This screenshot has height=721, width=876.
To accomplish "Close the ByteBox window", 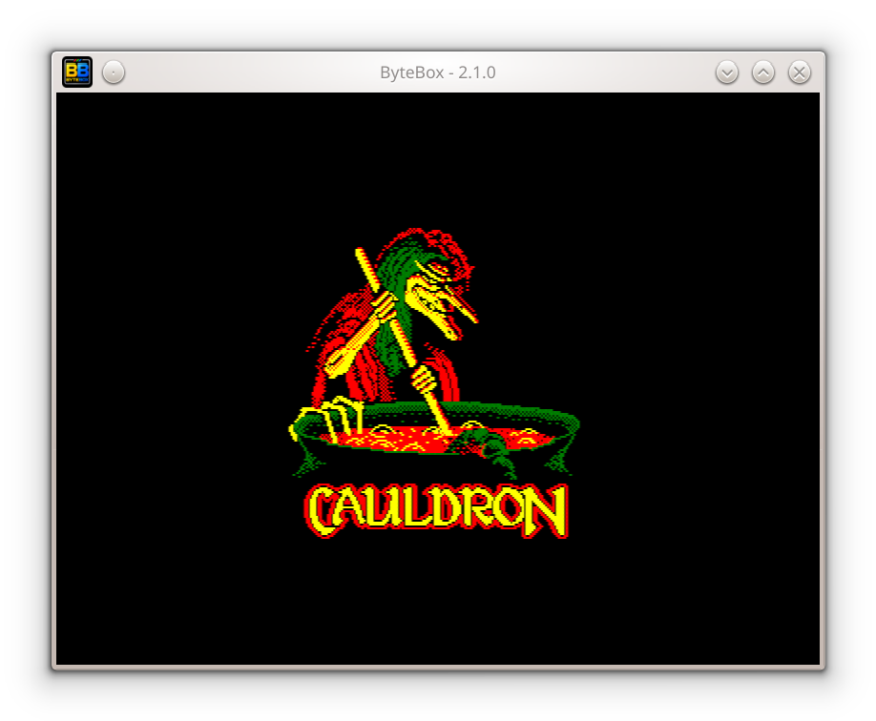I will click(x=800, y=72).
